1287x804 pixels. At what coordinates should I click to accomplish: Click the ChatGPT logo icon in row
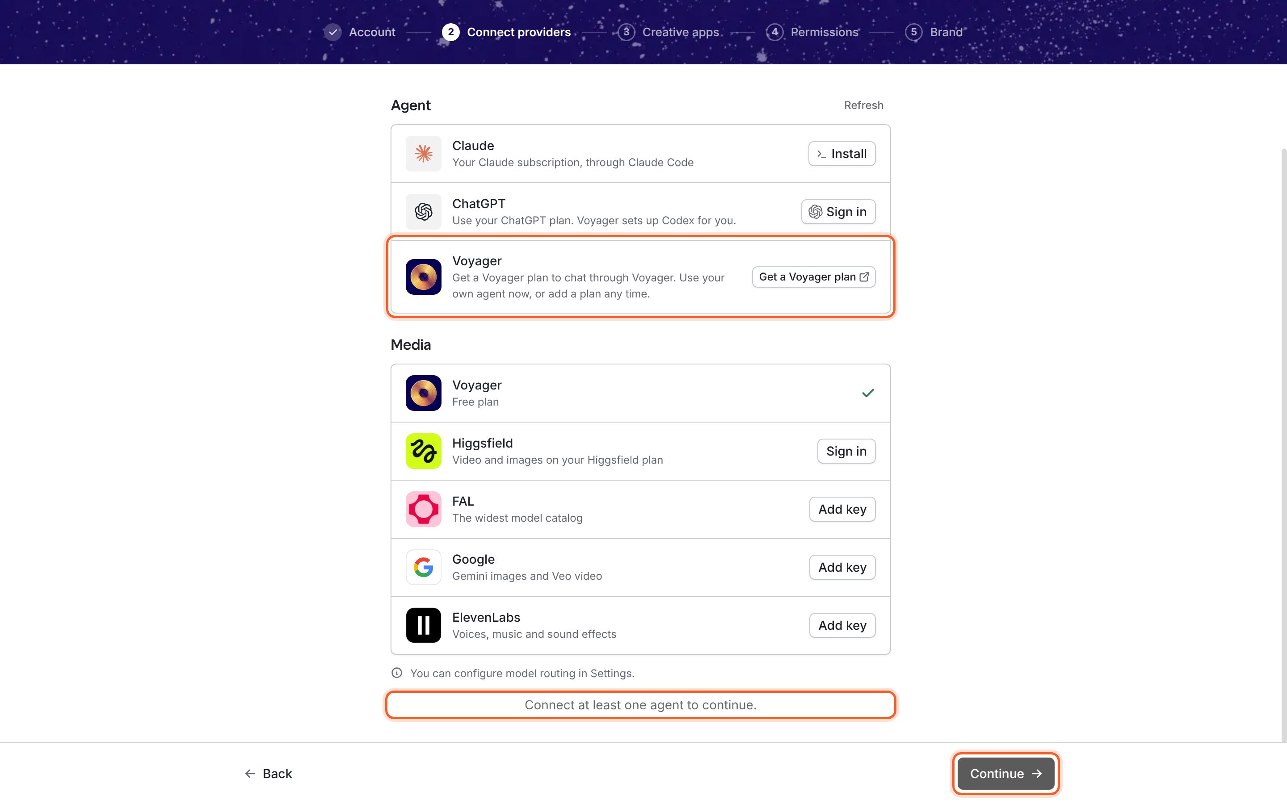[423, 212]
